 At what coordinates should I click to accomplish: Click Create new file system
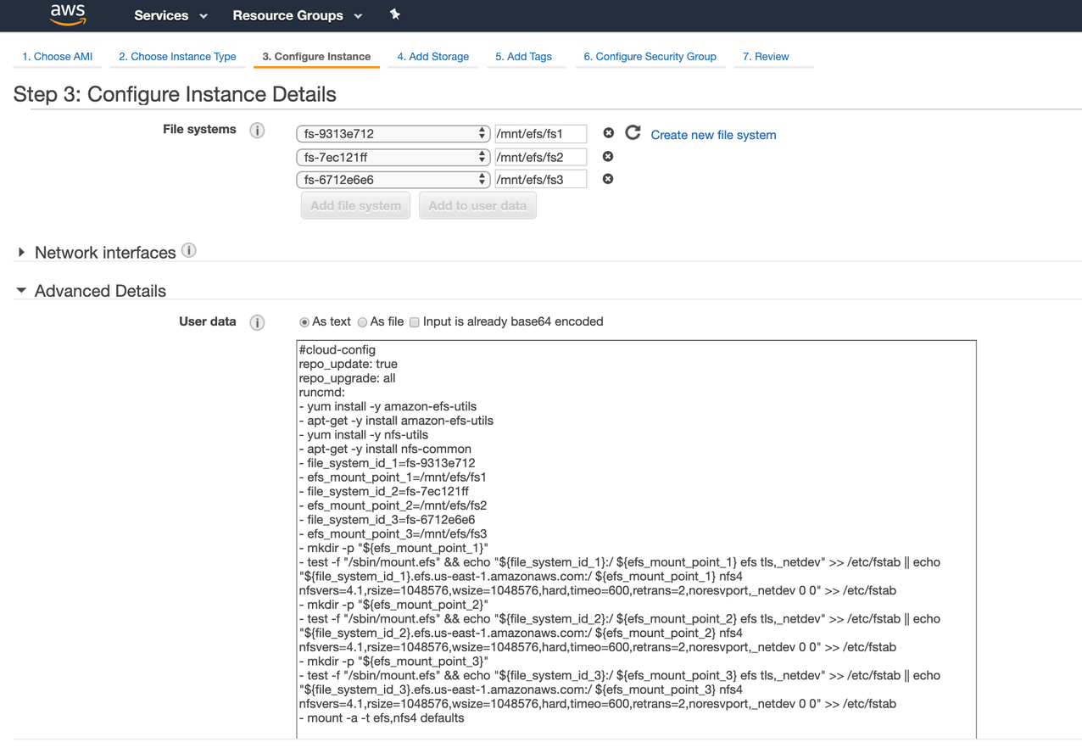pos(713,135)
